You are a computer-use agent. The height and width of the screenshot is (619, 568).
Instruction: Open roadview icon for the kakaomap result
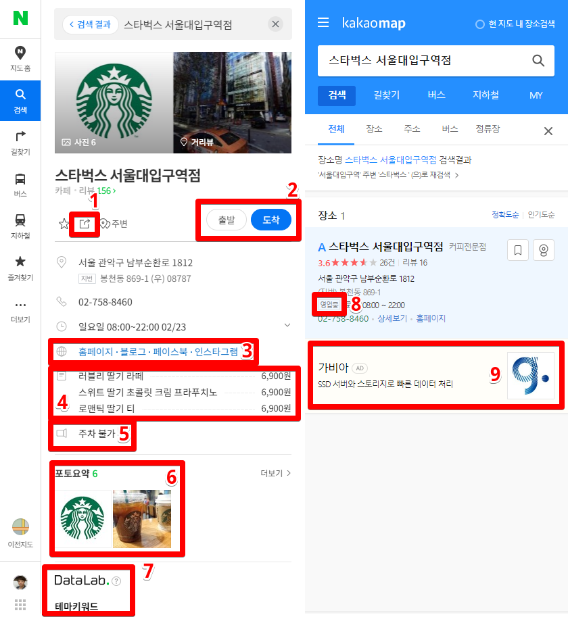coord(544,250)
